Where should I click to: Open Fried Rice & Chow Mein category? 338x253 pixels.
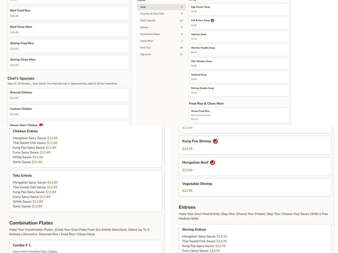[x=161, y=14]
